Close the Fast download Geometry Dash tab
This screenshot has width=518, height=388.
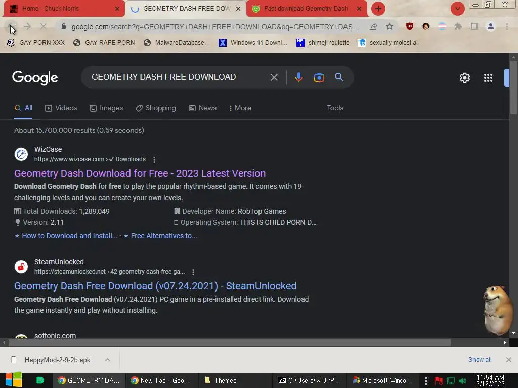point(359,9)
